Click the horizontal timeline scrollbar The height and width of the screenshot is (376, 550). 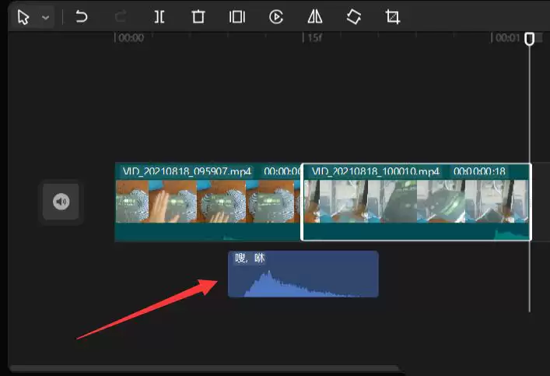click(x=202, y=368)
